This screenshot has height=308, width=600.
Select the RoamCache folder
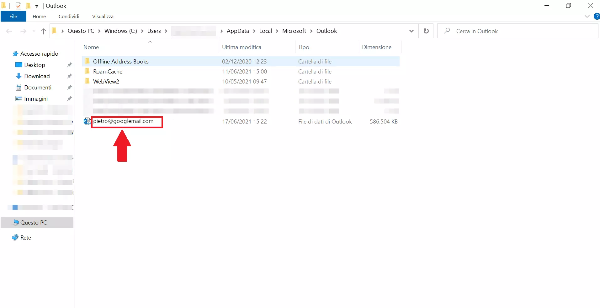[x=108, y=72]
